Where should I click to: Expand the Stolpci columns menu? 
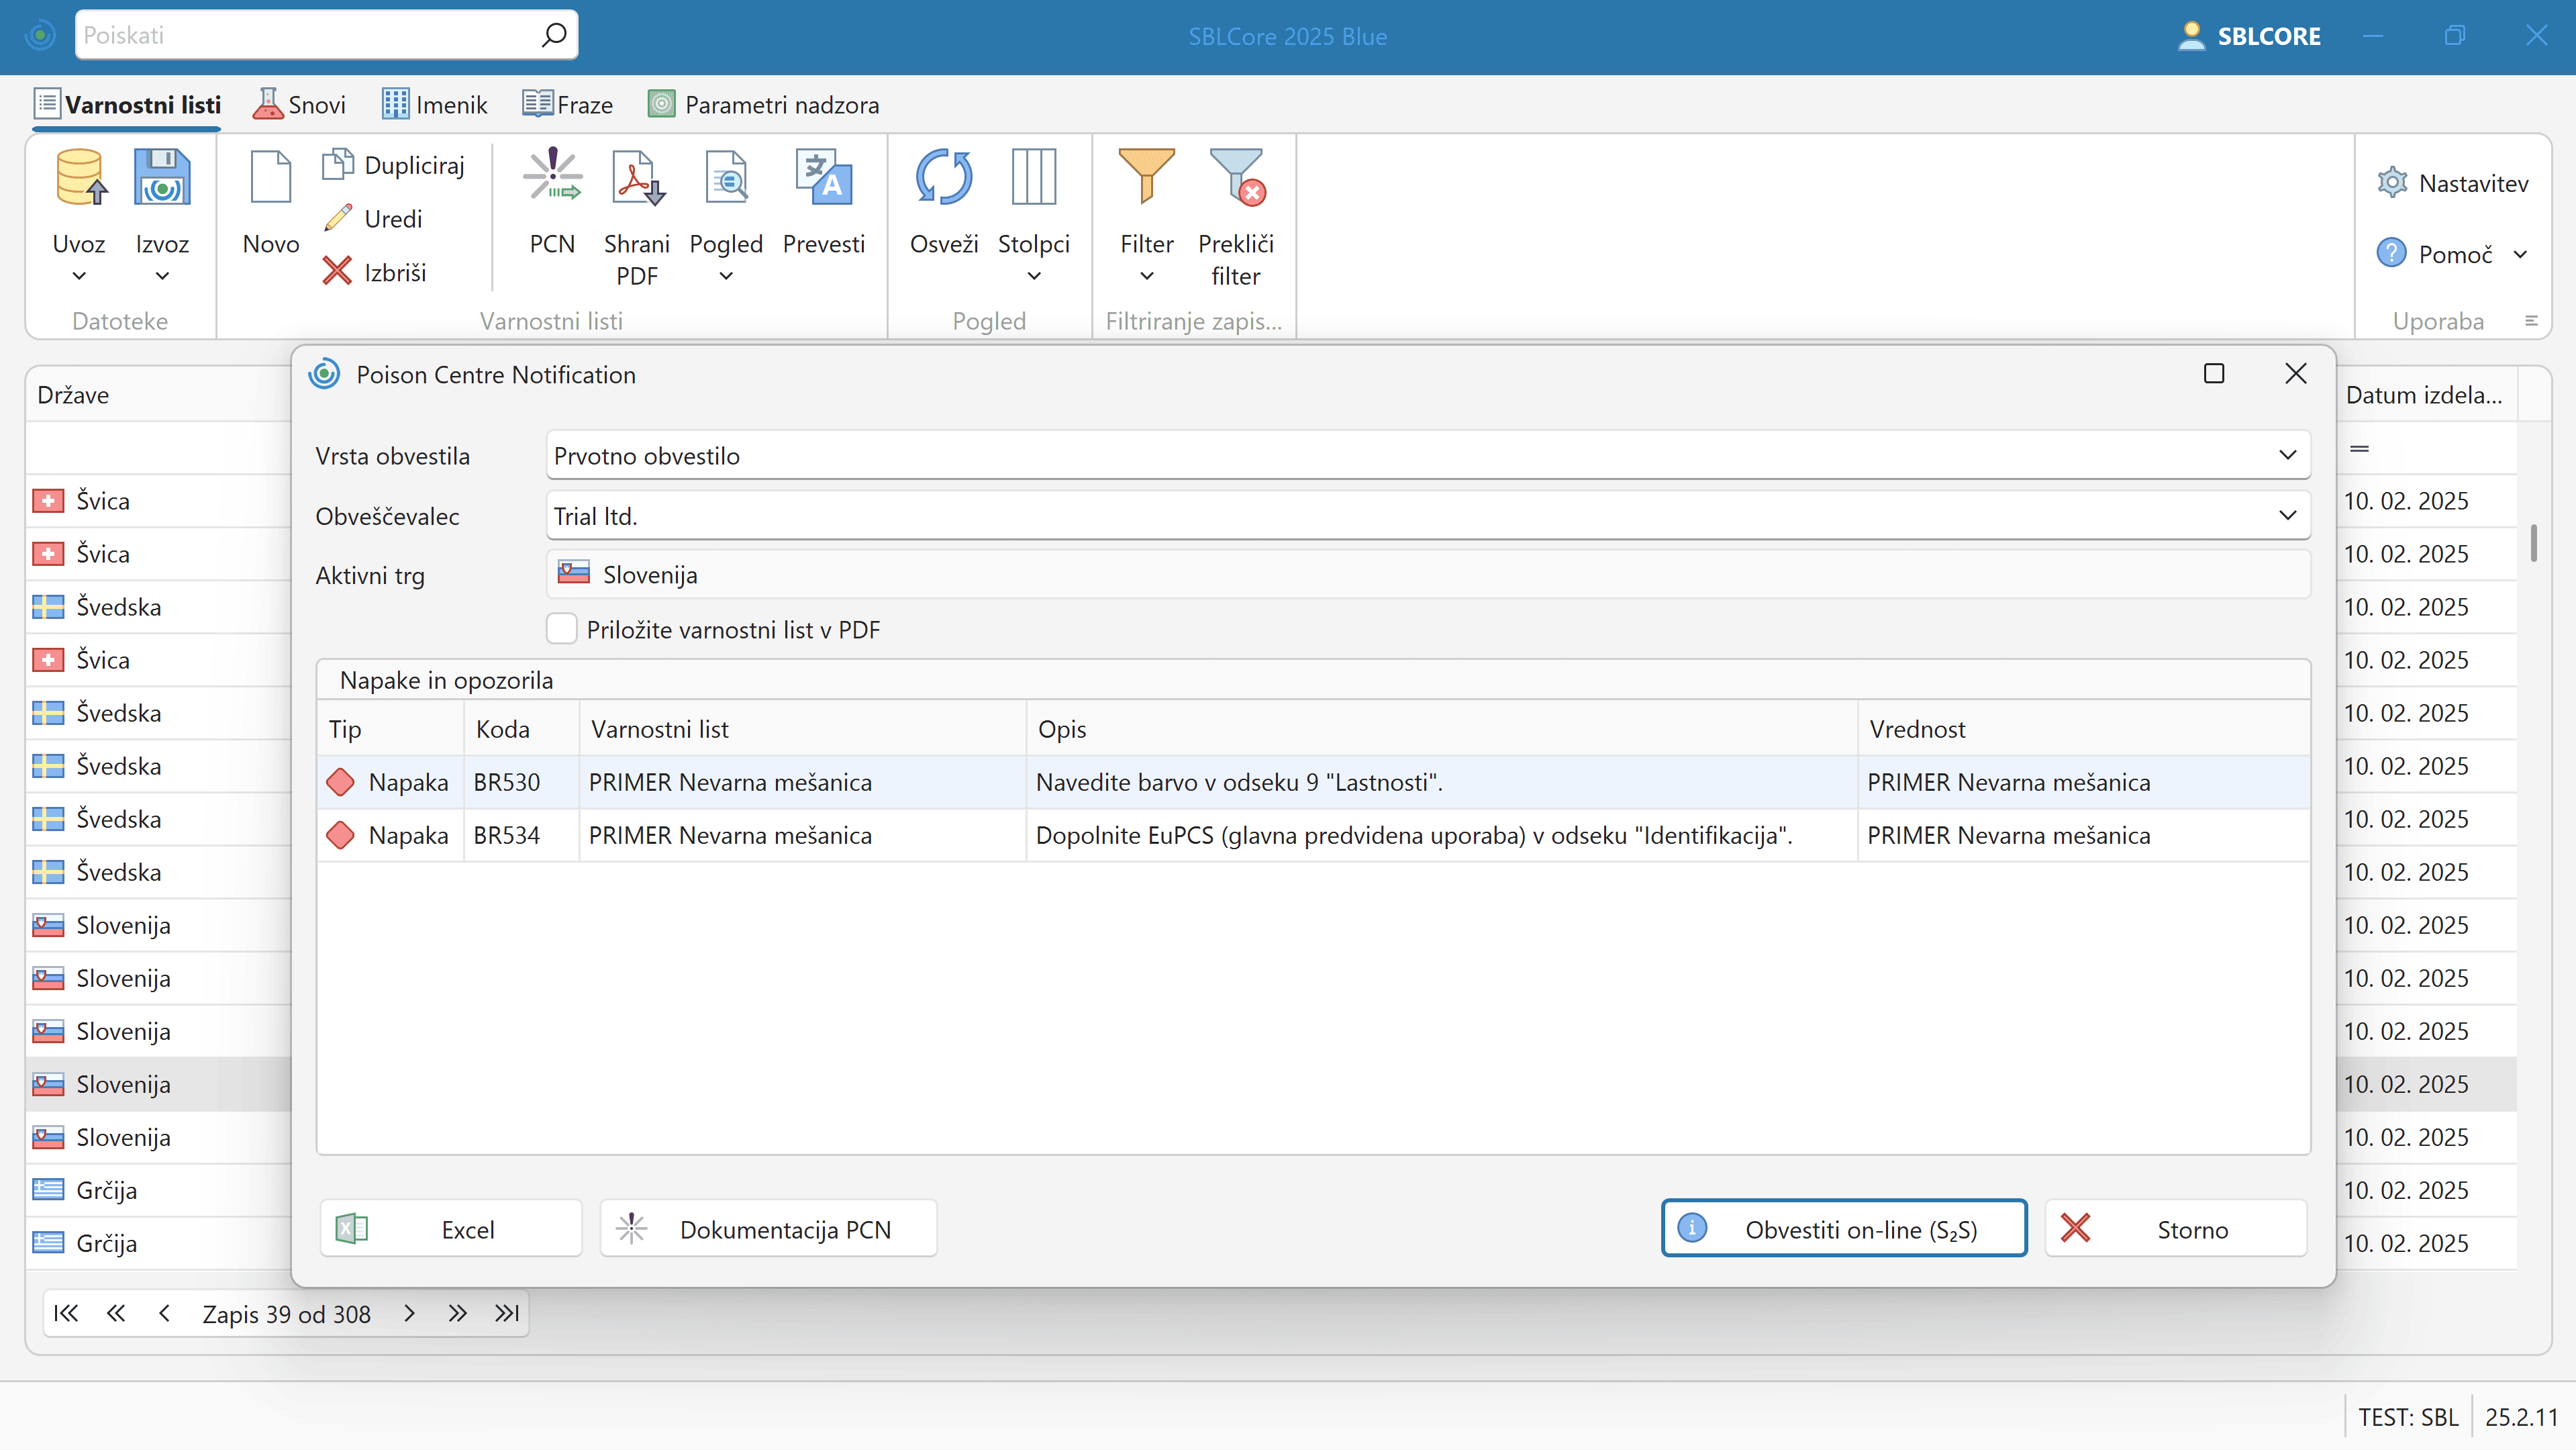pos(1033,275)
